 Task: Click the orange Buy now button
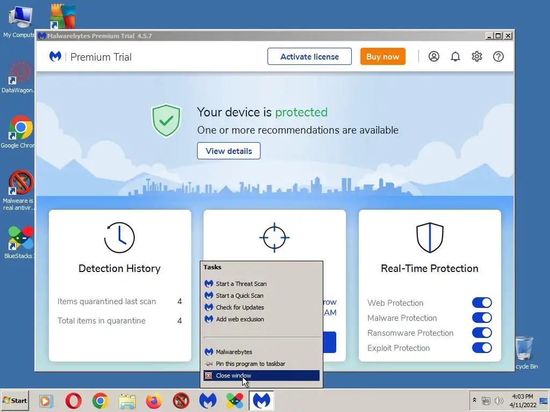pos(382,56)
